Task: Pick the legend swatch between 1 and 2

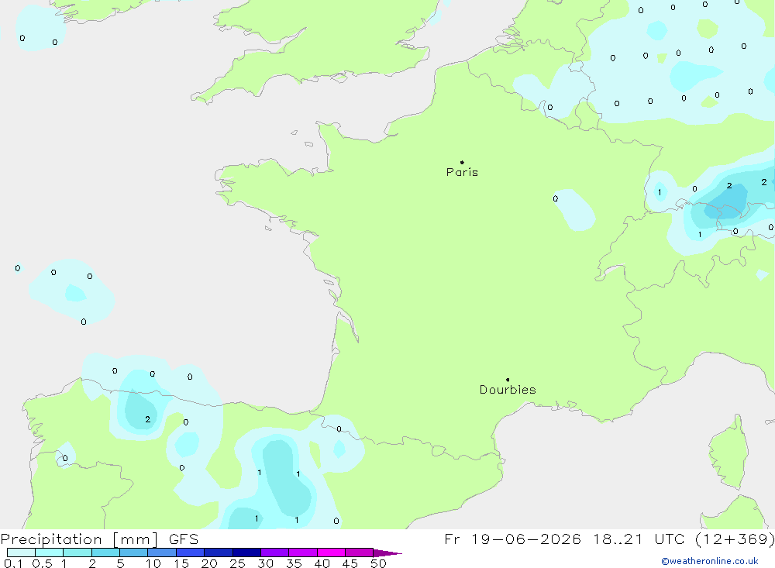Action: [77, 553]
